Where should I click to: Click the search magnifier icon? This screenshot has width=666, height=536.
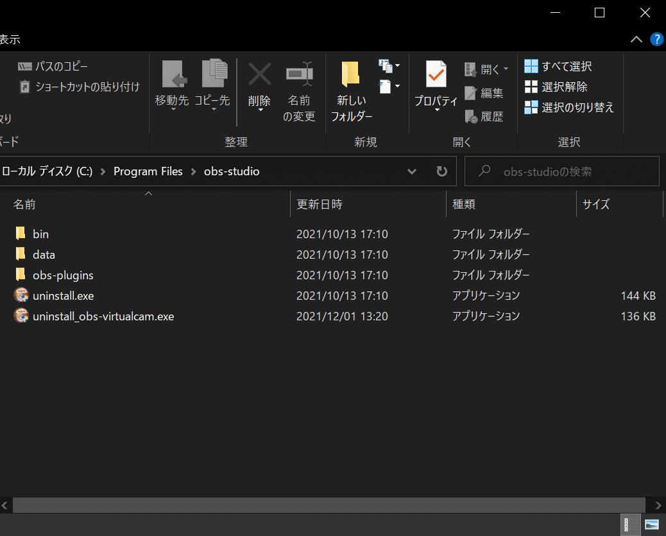(484, 171)
